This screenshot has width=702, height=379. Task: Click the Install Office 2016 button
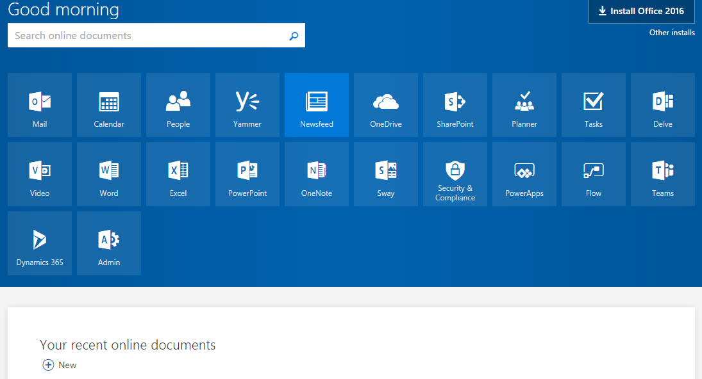(641, 11)
